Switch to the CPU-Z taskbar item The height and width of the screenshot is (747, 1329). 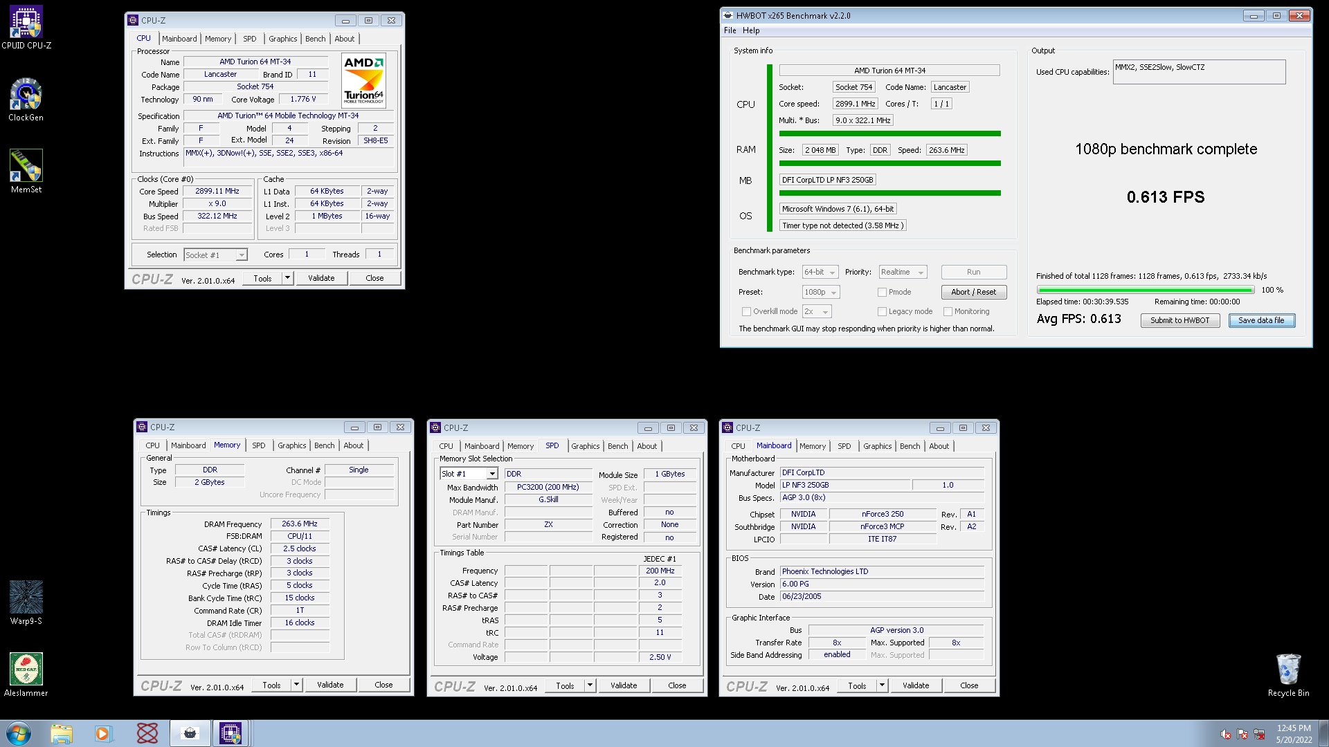click(230, 733)
